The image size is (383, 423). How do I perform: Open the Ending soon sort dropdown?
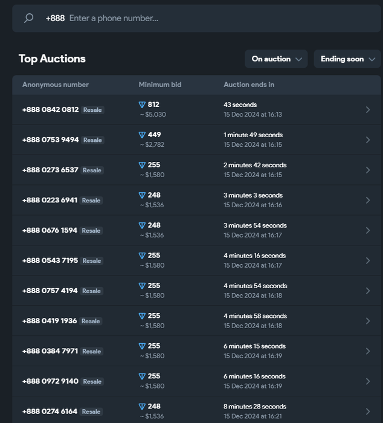(x=347, y=59)
